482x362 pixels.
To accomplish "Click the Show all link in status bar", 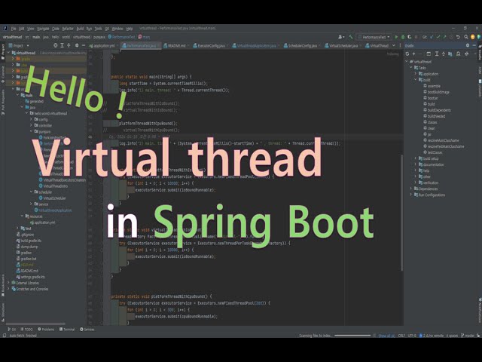I will click(386, 336).
